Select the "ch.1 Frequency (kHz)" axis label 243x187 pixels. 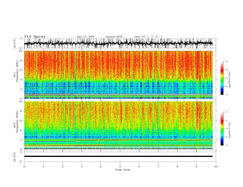(x=16, y=71)
